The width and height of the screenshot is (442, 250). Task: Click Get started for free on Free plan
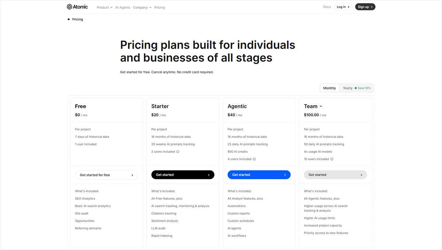[106, 175]
